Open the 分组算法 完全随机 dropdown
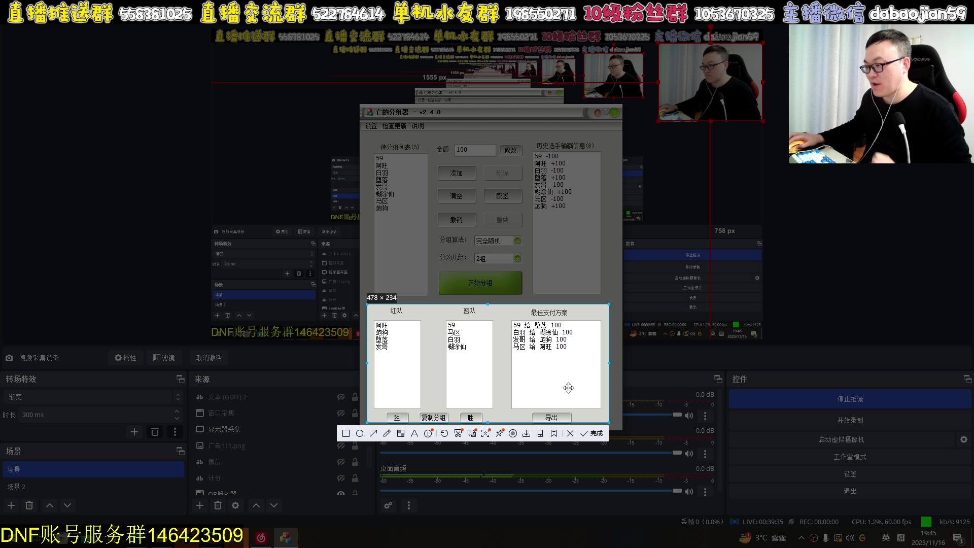974x548 pixels. tap(498, 241)
